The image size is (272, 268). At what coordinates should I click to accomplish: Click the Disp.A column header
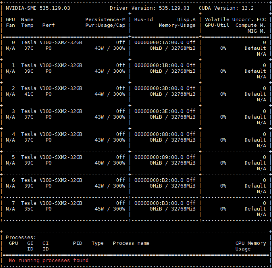[186, 19]
